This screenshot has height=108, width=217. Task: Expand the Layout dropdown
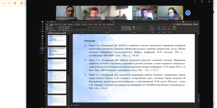67,27
